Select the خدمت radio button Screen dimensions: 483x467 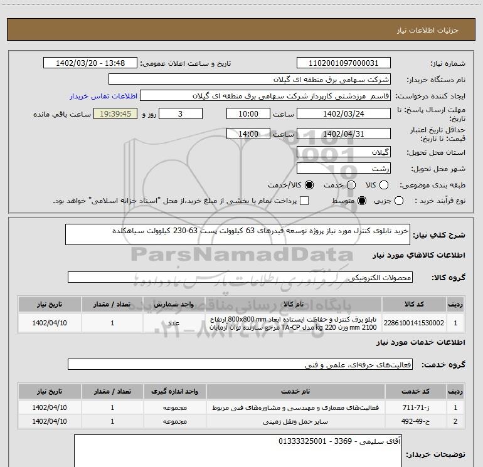tap(351, 185)
